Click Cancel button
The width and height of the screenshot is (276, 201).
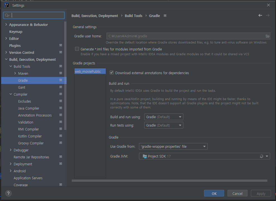pos(237,193)
